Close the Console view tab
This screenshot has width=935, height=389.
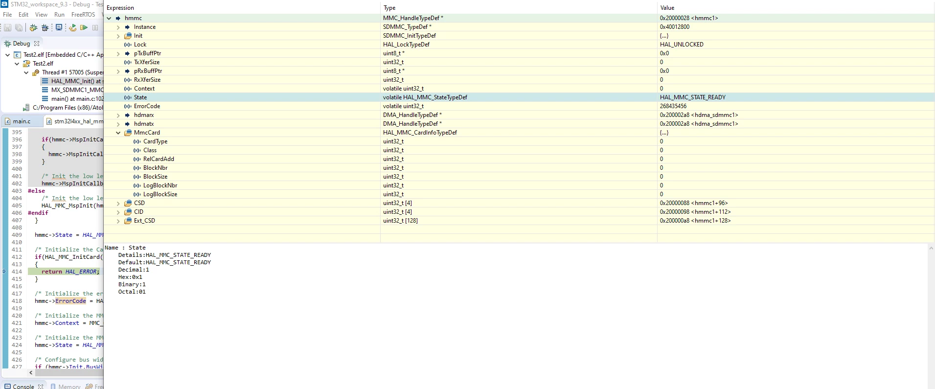click(x=41, y=386)
